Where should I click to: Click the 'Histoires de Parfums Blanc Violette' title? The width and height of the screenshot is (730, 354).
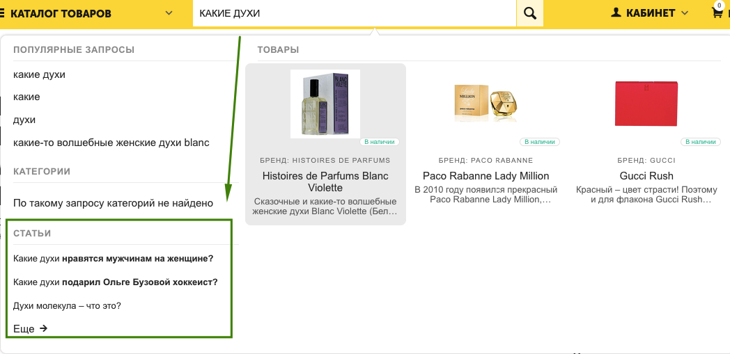click(325, 182)
